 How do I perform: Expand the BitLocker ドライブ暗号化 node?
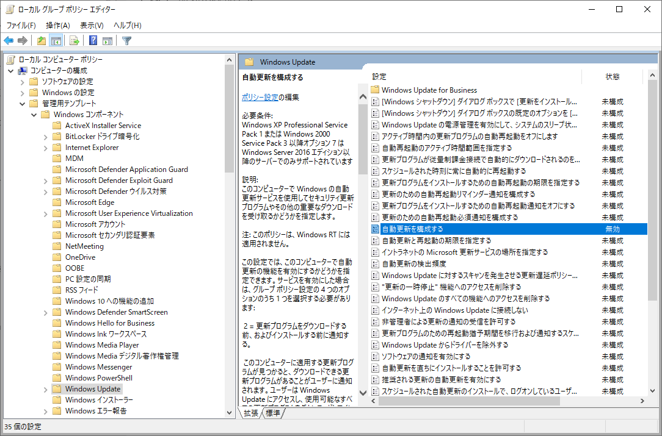coord(46,137)
